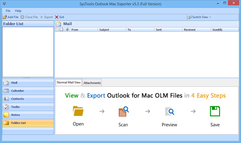Viewport: 241px width, 143px height.
Task: Sort by the From column header
Action: click(x=84, y=30)
